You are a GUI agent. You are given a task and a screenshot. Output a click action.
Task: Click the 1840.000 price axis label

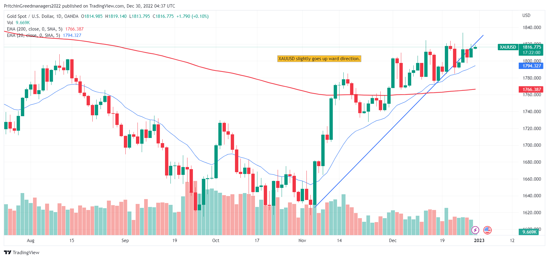coord(532,28)
